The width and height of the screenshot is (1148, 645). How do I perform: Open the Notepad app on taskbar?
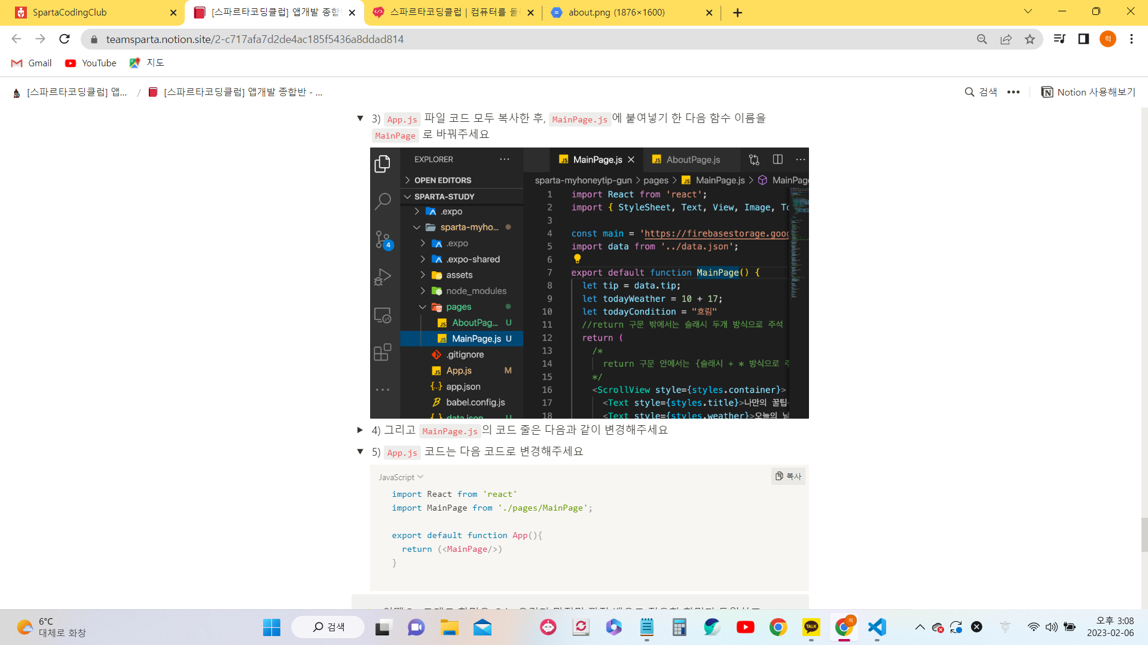(646, 627)
